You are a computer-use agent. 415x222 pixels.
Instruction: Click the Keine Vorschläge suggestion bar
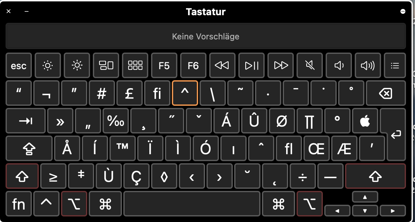coord(206,36)
